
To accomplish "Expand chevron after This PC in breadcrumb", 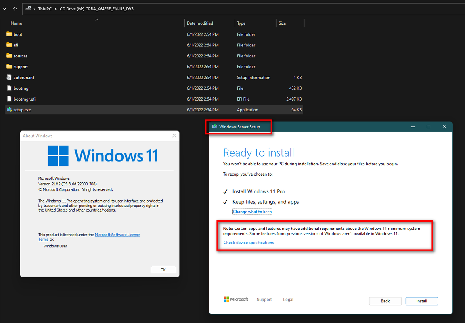I will pos(55,9).
